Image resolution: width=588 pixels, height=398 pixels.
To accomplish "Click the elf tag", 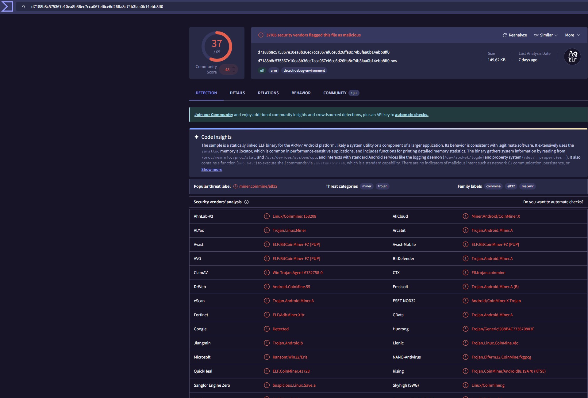I will coord(262,70).
